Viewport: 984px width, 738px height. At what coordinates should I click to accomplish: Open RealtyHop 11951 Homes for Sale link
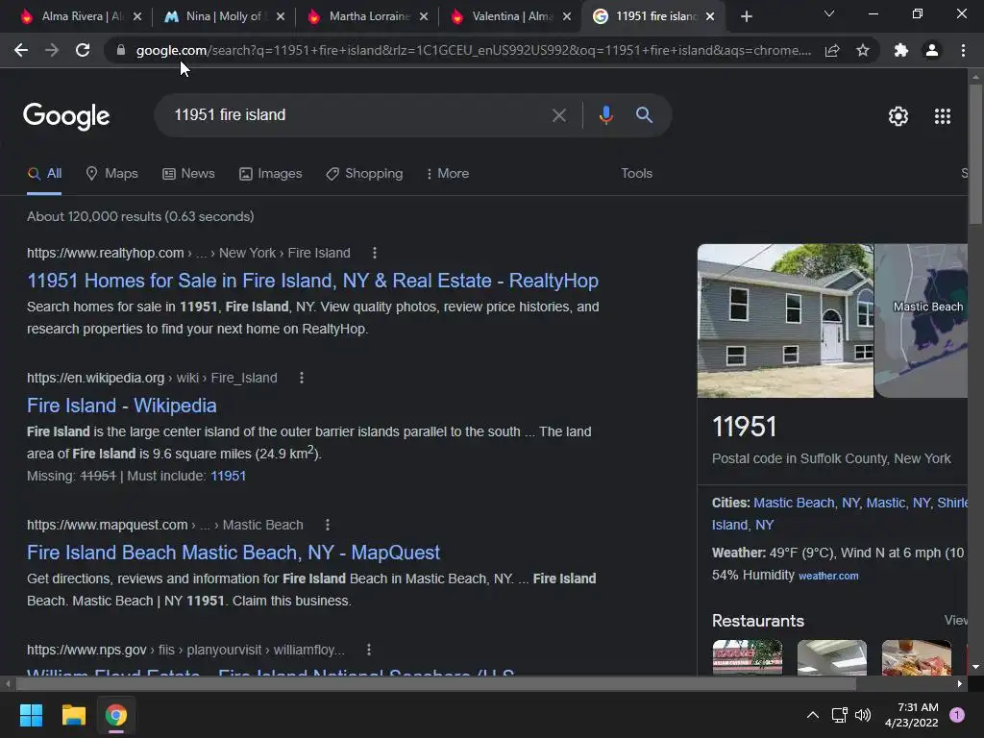point(312,281)
